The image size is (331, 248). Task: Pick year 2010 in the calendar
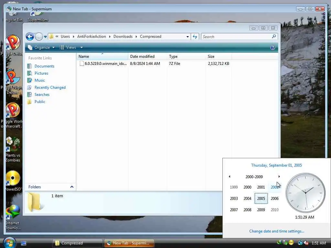click(x=275, y=210)
